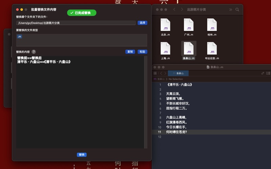
Task: Click the editor swap arrows icon
Action: (x=263, y=73)
